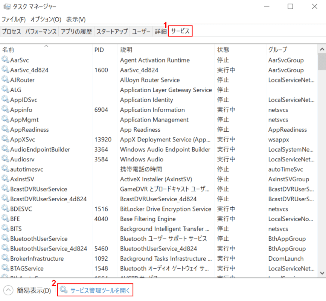Sort by 状態 column header

240,50
